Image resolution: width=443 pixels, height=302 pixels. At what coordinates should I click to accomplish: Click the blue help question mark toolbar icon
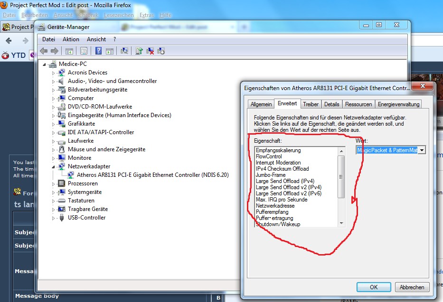99,51
